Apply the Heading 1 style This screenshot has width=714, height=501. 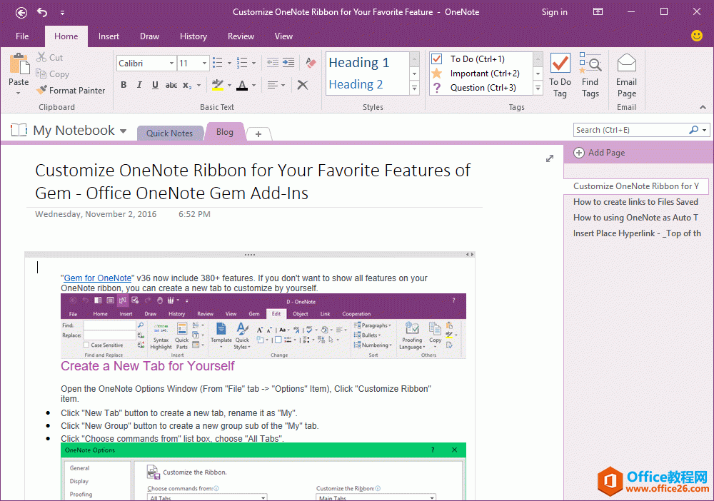click(x=359, y=62)
